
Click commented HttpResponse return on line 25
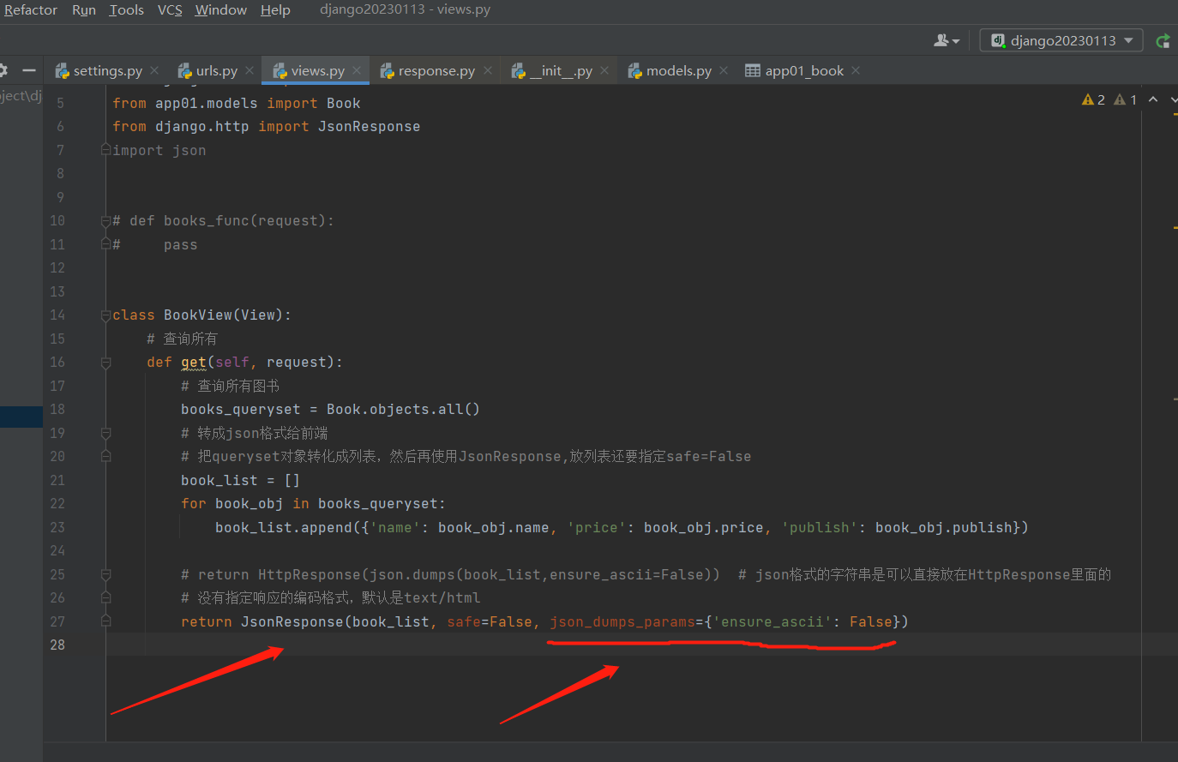451,575
